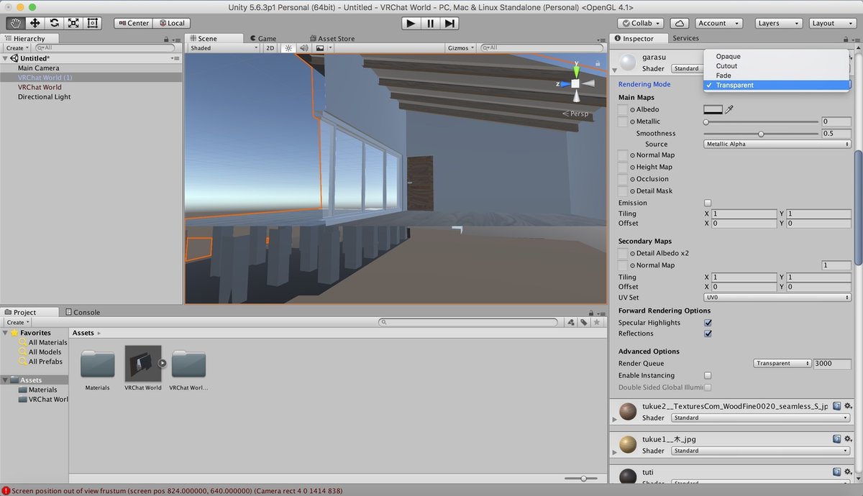This screenshot has width=863, height=496.
Task: Select the Rect transform tool
Action: pos(92,23)
